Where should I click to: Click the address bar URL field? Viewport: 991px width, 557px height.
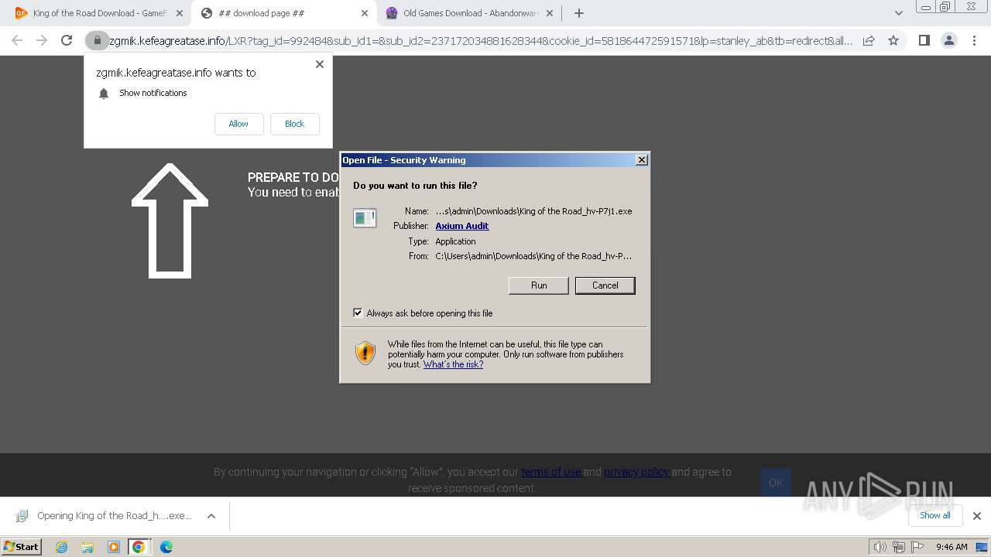[480, 41]
